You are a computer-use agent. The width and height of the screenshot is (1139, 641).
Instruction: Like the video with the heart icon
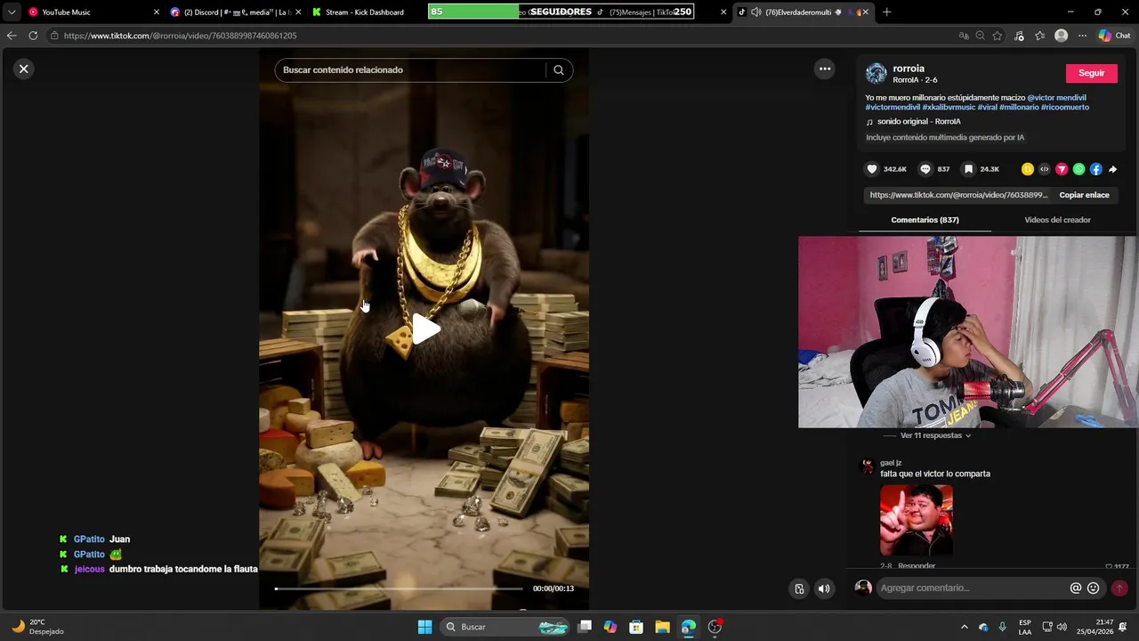click(x=872, y=169)
